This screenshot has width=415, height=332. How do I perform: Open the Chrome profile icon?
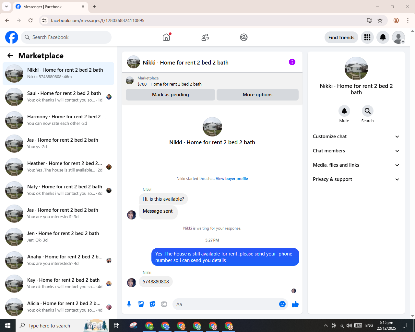(x=396, y=20)
